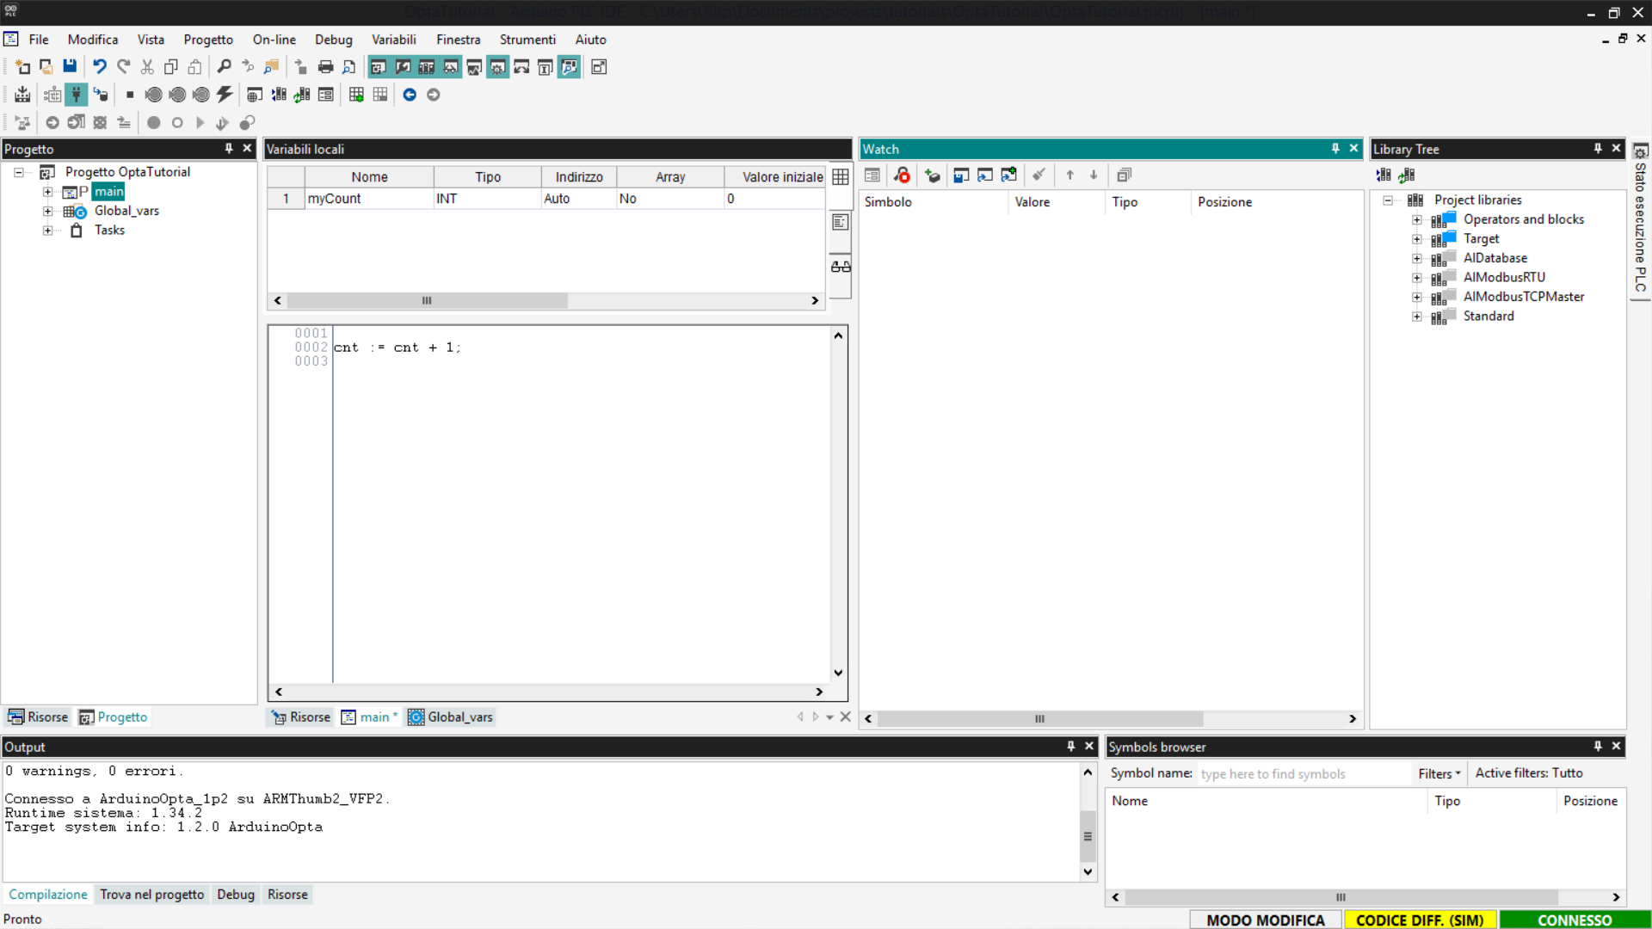
Task: Open the Filters dropdown in Symbols browser
Action: (1439, 773)
